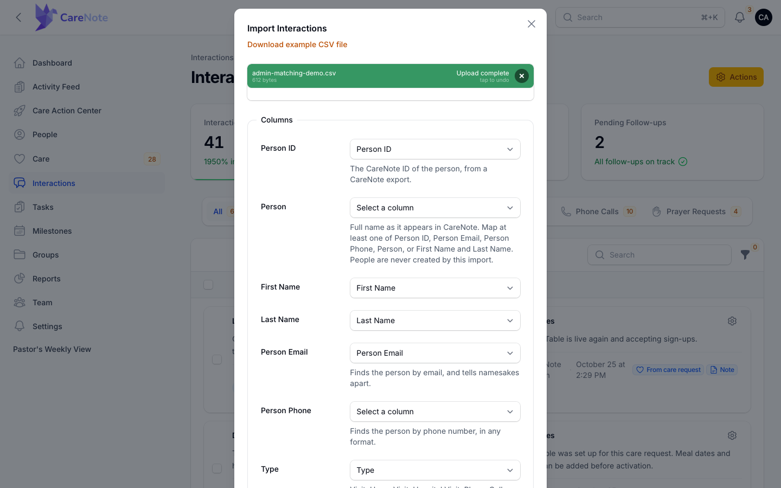Screen dimensions: 781x488
Task: Click the Tasks checklist icon
Action: tap(20, 207)
